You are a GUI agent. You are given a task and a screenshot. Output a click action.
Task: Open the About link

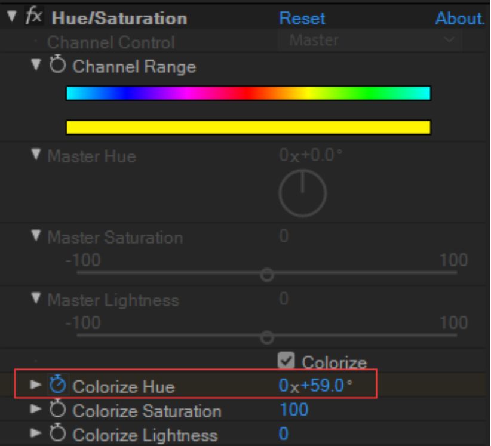[459, 19]
